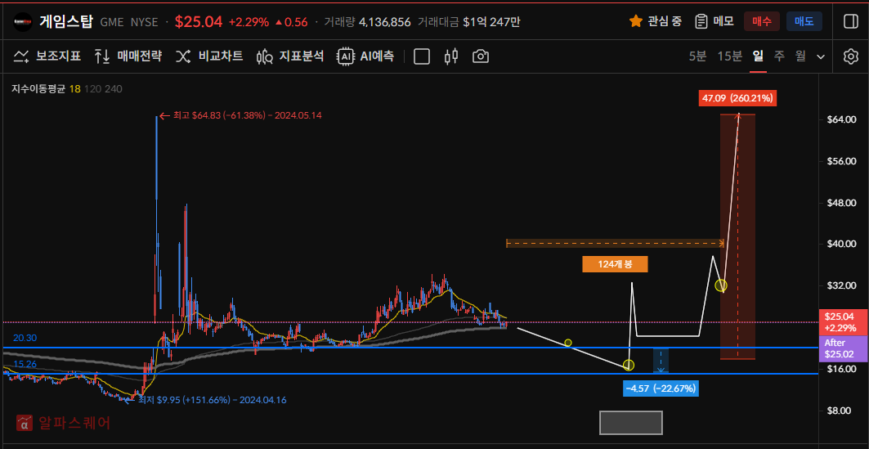869x449 pixels.
Task: Select the 일 daily timeframe
Action: pyautogui.click(x=758, y=56)
